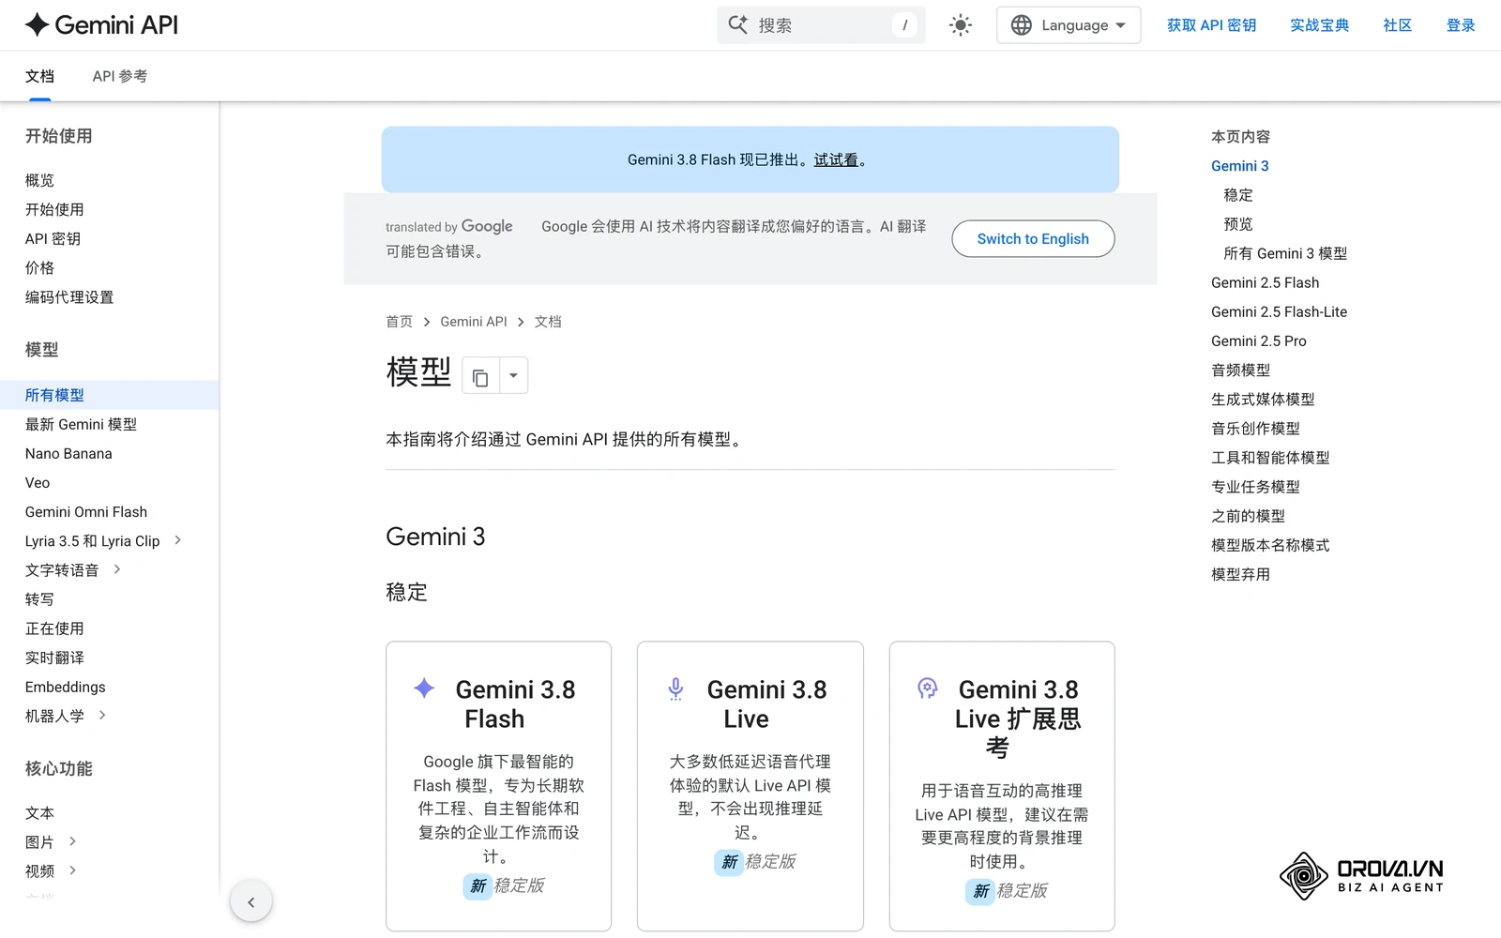The width and height of the screenshot is (1501, 938).
Task: Toggle the light/dark theme icon
Action: click(x=960, y=25)
